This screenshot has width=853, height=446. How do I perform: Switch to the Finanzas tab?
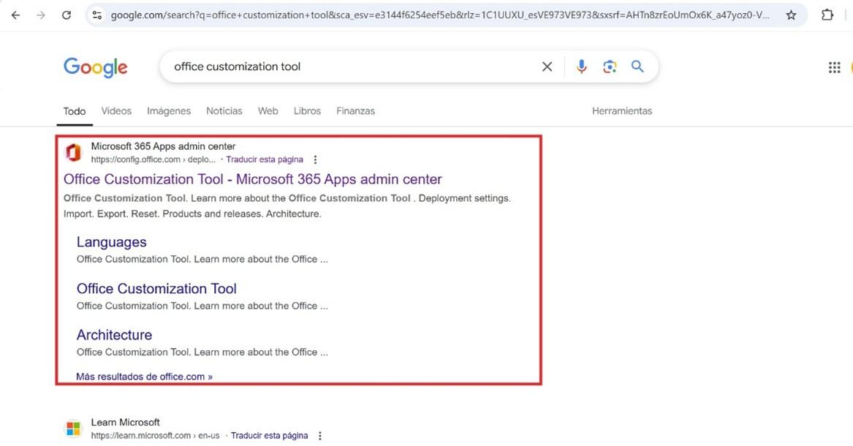coord(355,111)
